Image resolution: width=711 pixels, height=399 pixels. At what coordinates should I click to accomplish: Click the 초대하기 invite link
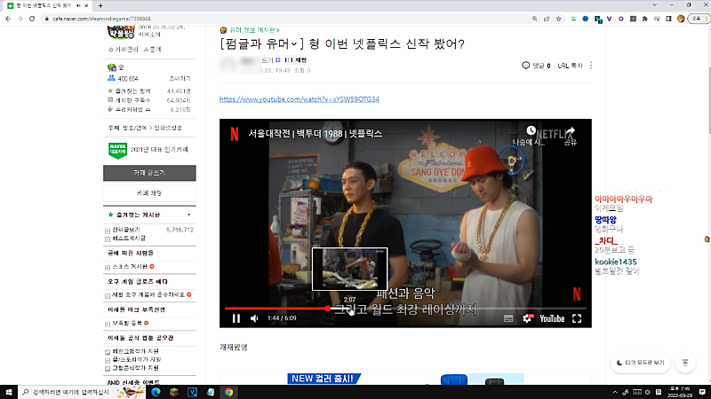(180, 79)
